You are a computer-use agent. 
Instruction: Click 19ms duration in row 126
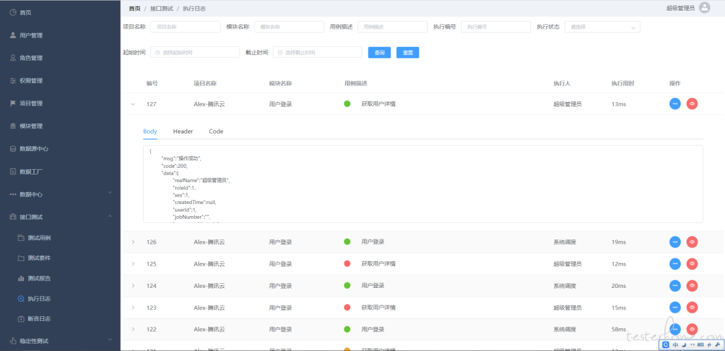tap(619, 242)
